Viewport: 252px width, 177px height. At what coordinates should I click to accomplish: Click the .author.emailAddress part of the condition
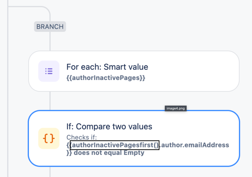point(194,145)
